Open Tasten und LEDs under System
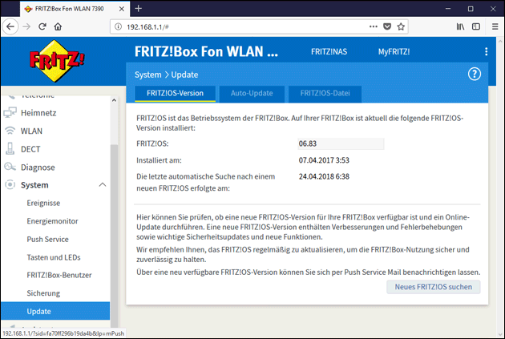 pyautogui.click(x=55, y=257)
